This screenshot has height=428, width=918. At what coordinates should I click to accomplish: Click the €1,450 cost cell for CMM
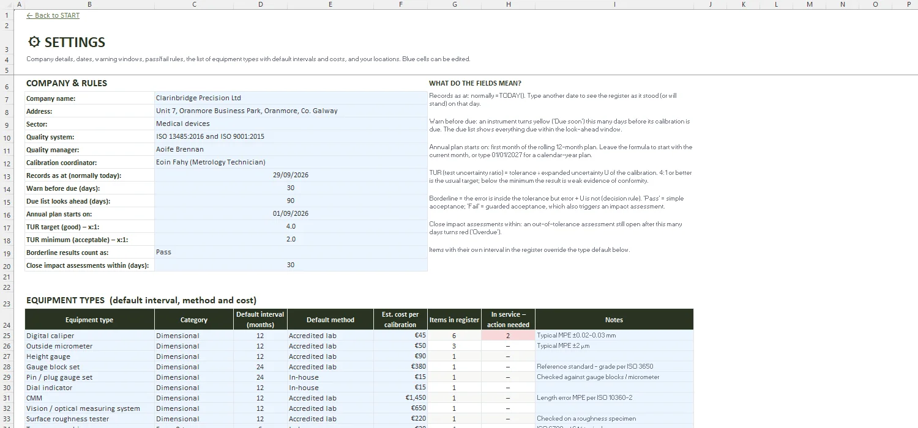[x=400, y=398]
